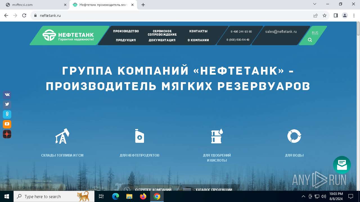
Task: Open the RUS language selector
Action: (315, 33)
